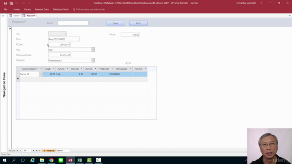Screen dimensions: 292x164
Task: Go to last record navigation button
Action: click(x=36, y=151)
